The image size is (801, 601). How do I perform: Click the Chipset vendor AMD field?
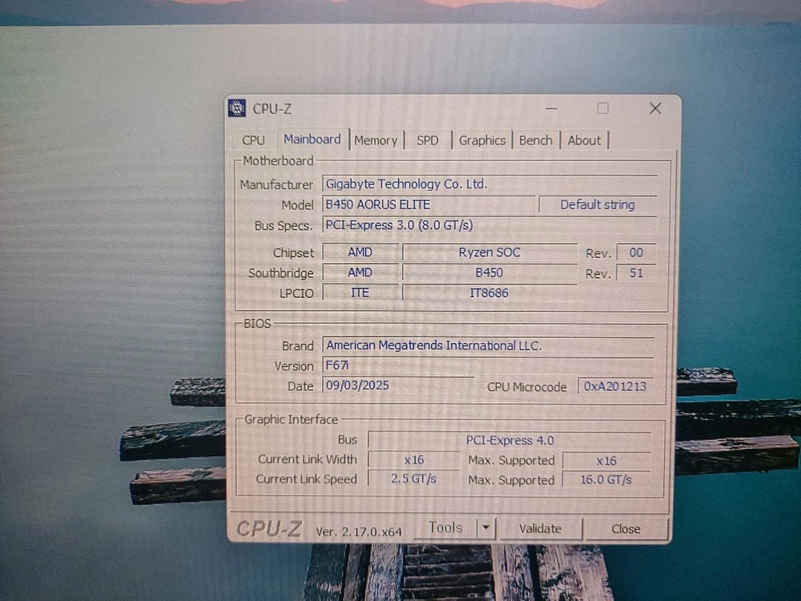coord(360,252)
